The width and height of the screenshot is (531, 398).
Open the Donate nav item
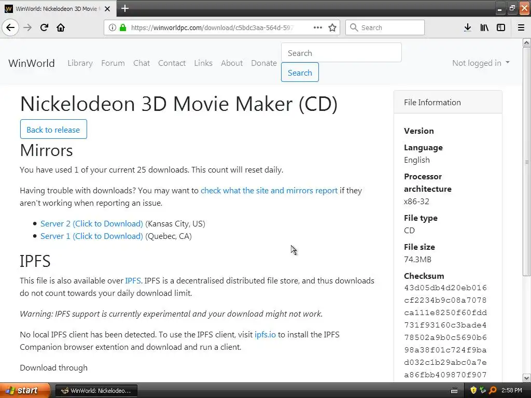264,63
